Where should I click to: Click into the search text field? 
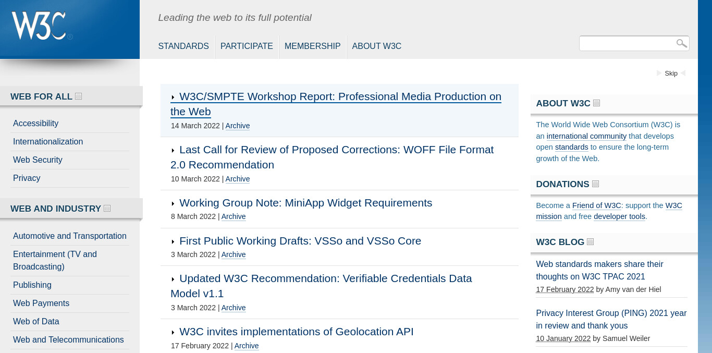[x=627, y=43]
